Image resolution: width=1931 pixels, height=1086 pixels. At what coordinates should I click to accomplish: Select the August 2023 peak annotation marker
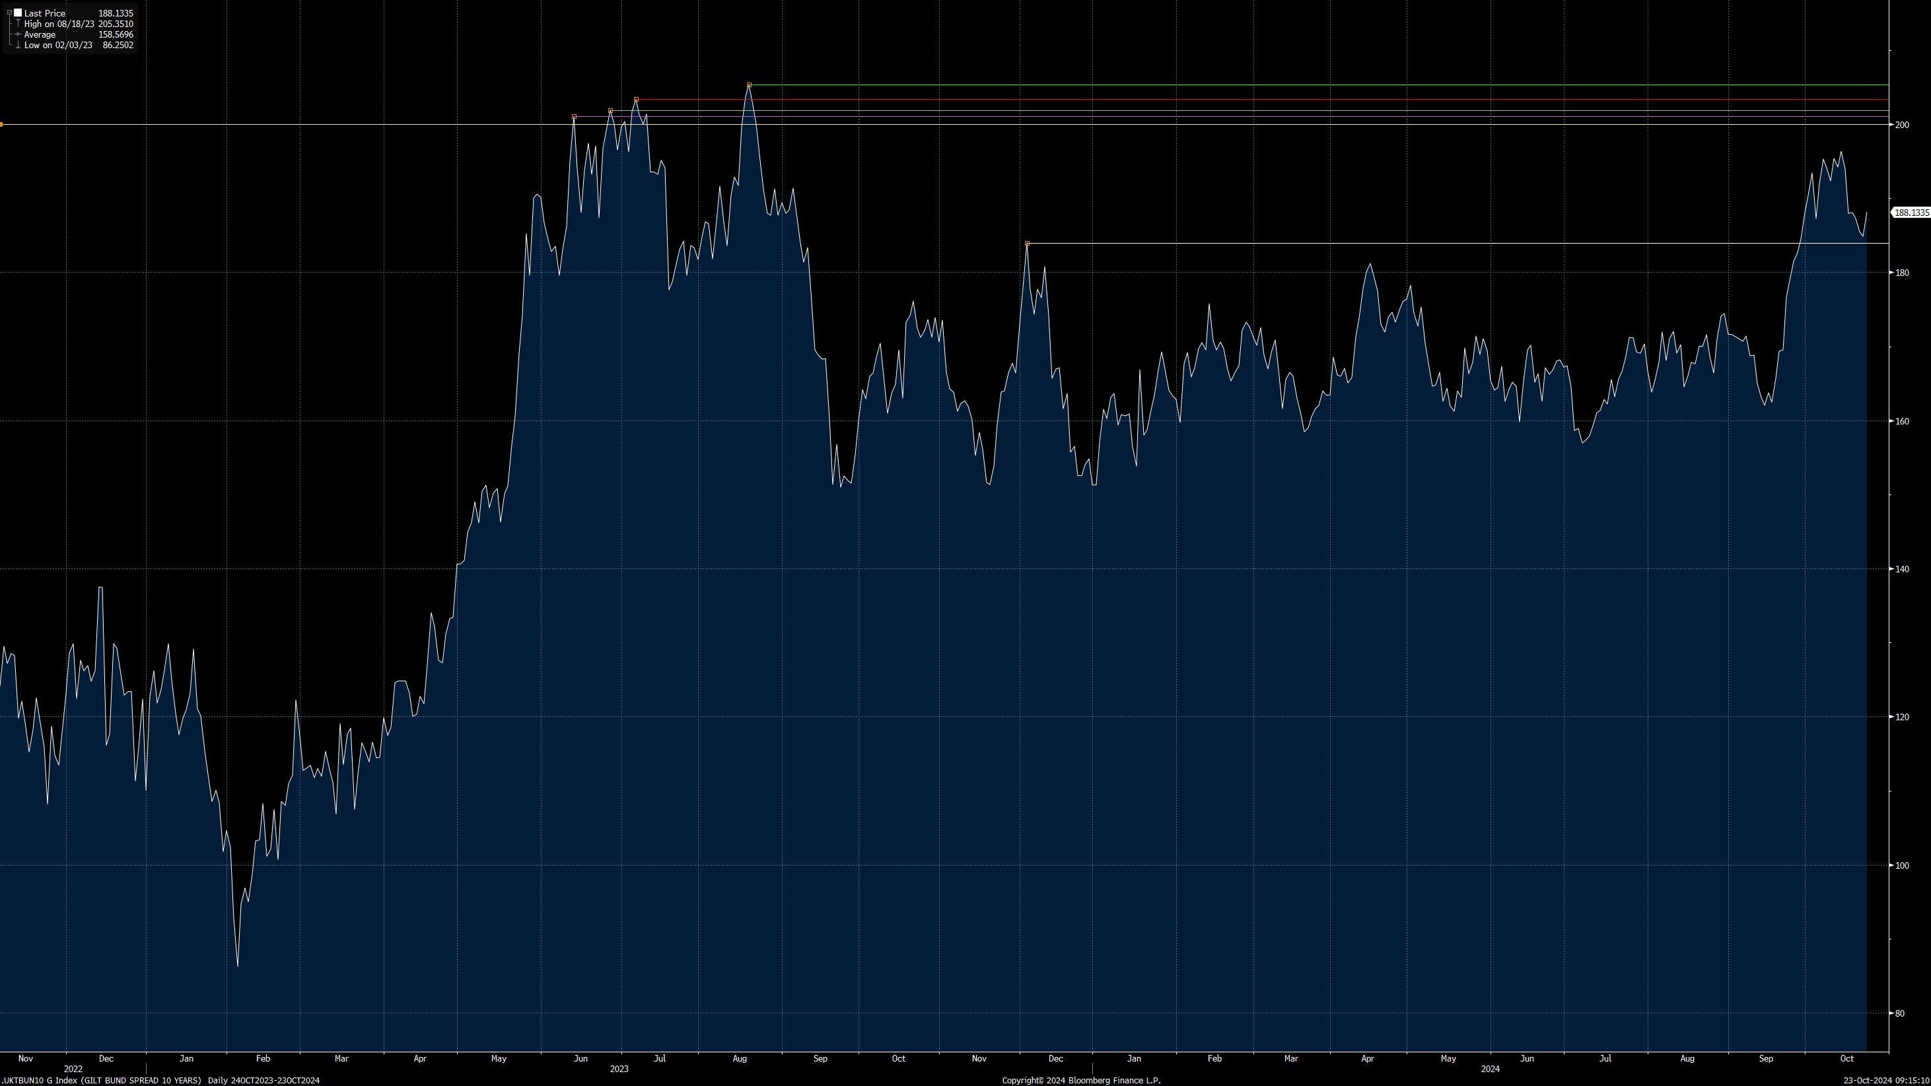(x=749, y=85)
